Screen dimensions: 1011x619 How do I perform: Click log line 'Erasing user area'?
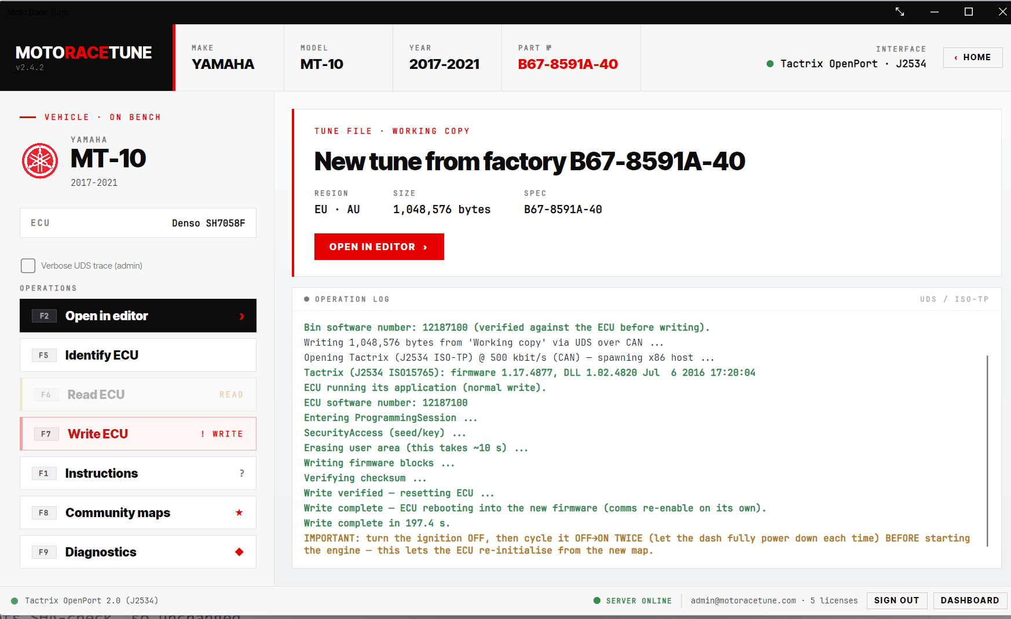click(x=416, y=448)
